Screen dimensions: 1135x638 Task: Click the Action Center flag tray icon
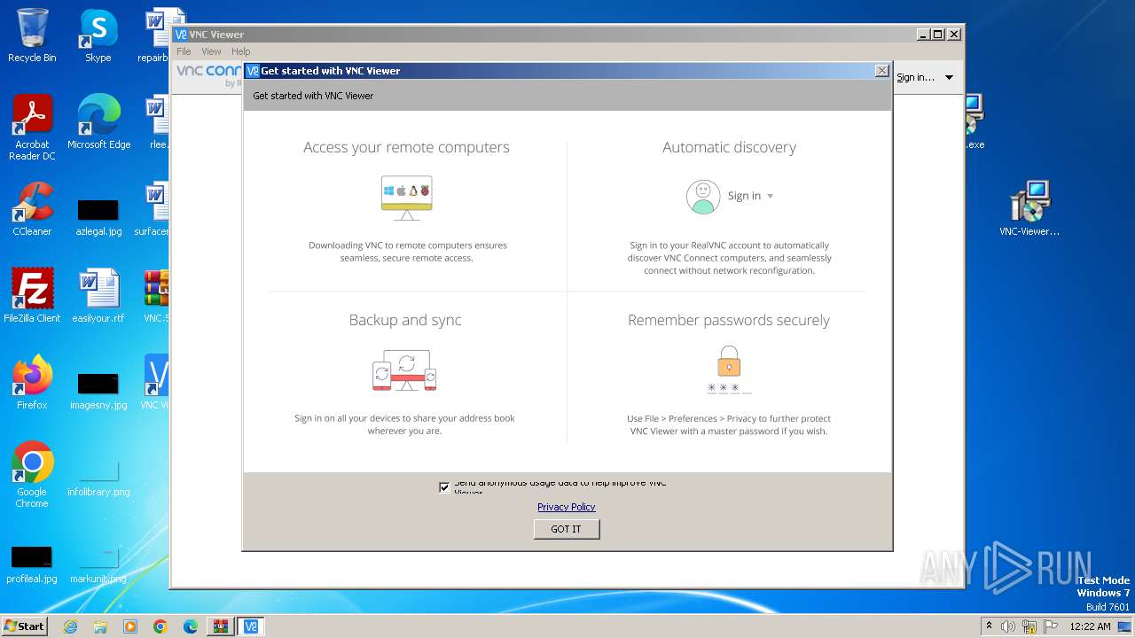click(x=1051, y=626)
